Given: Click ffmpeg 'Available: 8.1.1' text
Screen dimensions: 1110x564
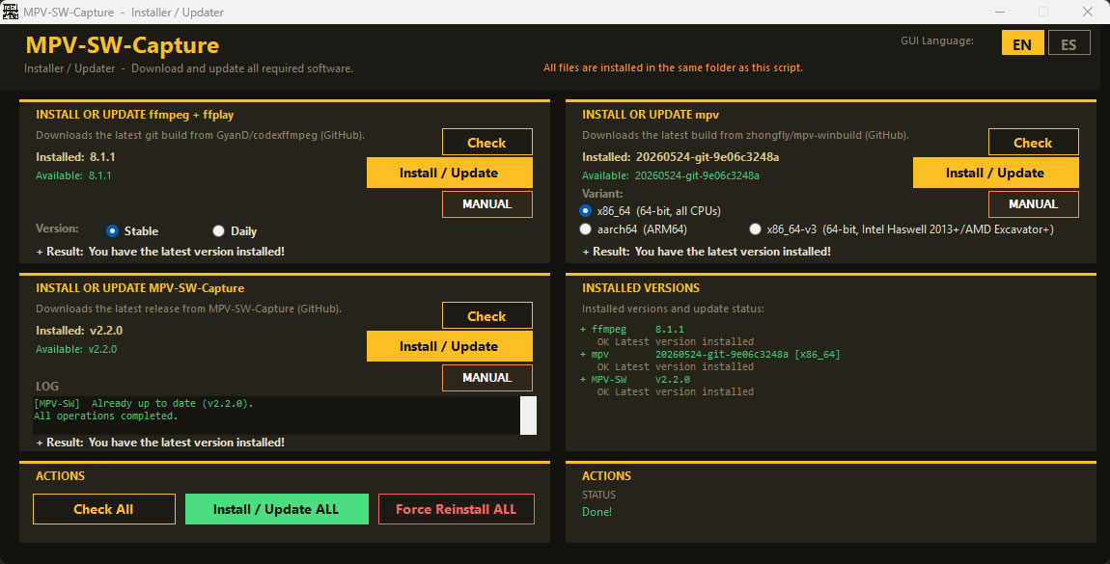Looking at the screenshot, I should point(73,175).
